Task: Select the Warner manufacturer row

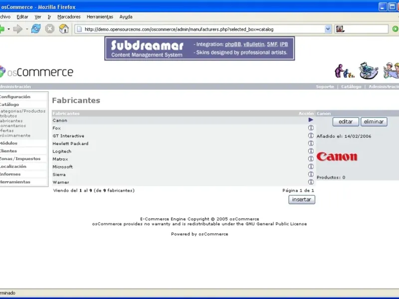Action: tap(184, 182)
